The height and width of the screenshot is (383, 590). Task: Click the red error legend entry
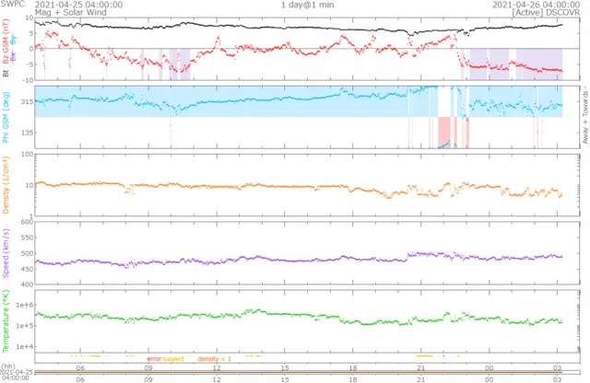pyautogui.click(x=154, y=357)
